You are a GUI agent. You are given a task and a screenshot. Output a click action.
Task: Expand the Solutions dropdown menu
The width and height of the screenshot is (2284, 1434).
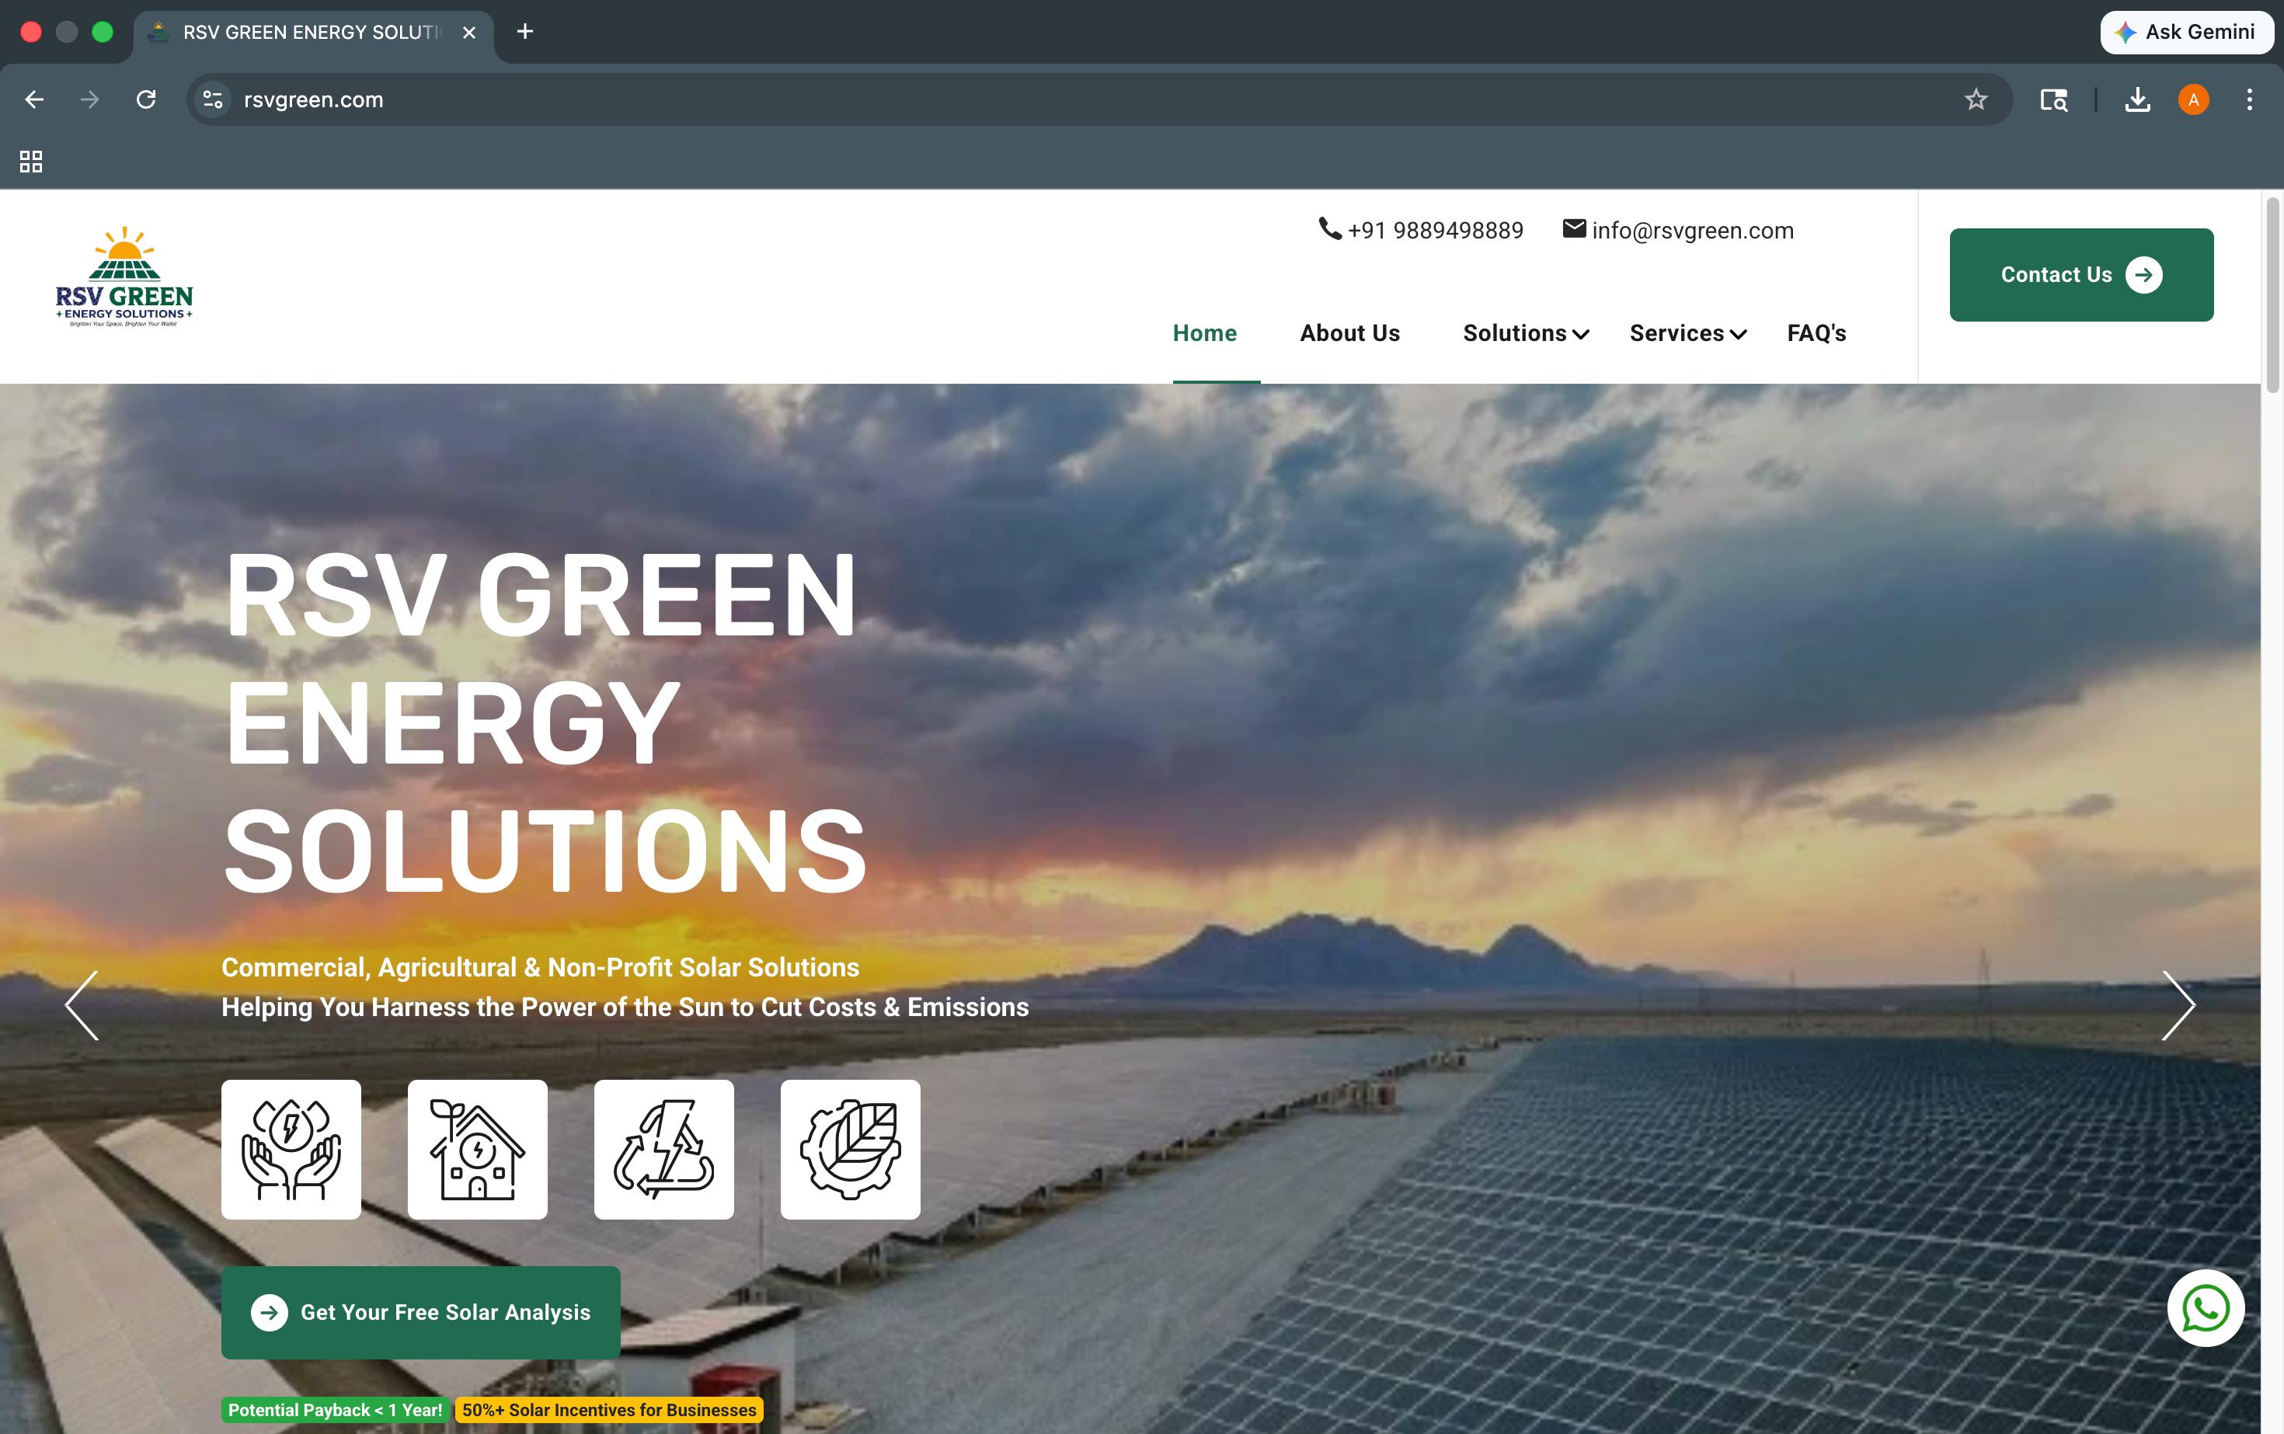(x=1525, y=333)
